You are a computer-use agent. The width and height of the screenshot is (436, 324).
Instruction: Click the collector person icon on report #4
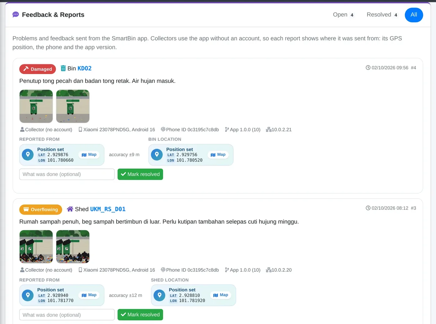pyautogui.click(x=22, y=129)
